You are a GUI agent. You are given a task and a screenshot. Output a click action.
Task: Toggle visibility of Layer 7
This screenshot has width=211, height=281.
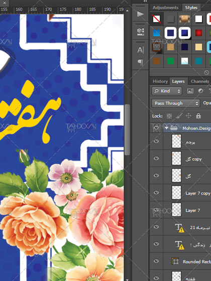156,210
